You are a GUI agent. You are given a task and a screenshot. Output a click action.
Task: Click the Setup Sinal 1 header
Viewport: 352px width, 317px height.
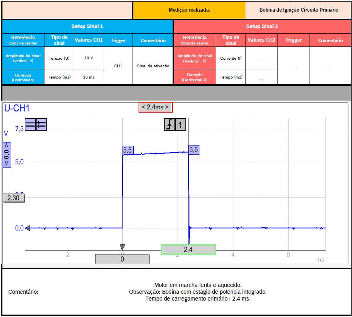[87, 26]
